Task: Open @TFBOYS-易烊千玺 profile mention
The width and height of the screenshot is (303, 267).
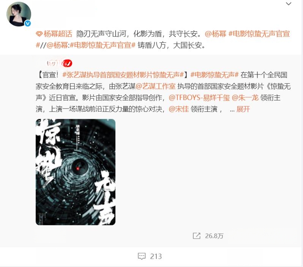Action: click(x=199, y=98)
